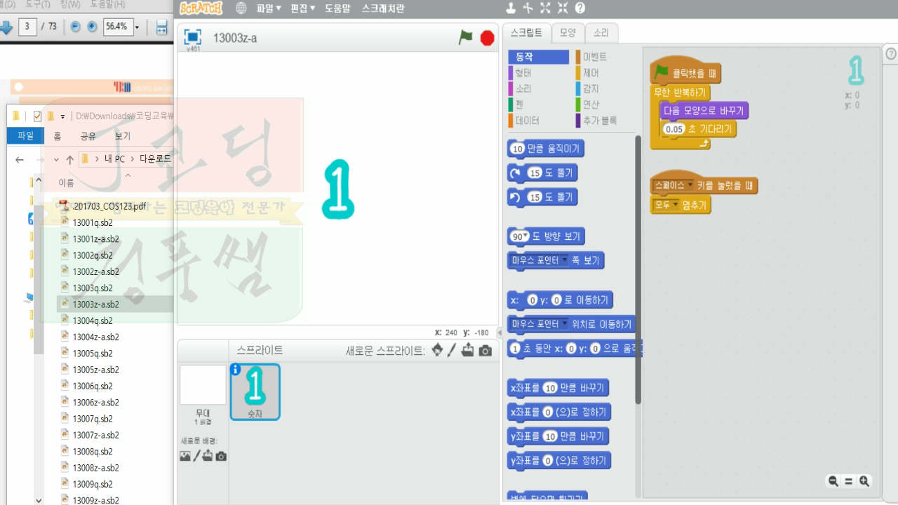Edit the 10 value in 만큼 움직이기 block

click(x=518, y=149)
